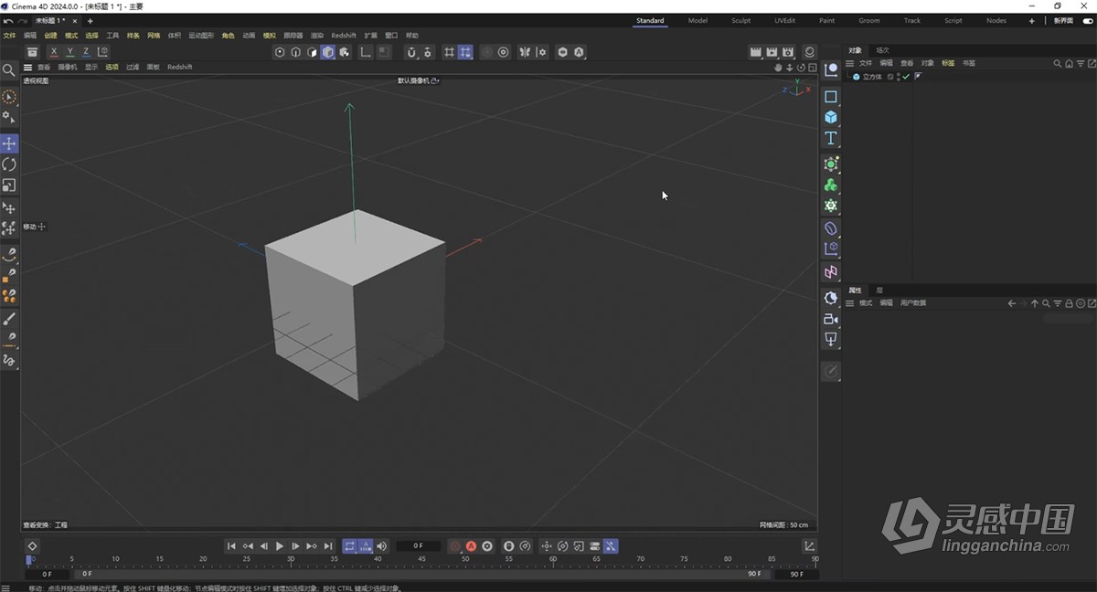Open Object Manager filter icon

click(x=1080, y=63)
